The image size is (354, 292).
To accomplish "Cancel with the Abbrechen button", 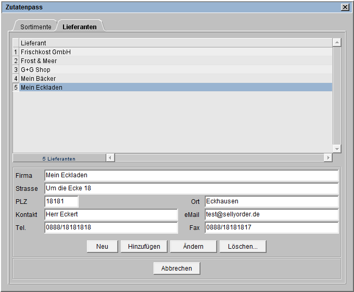I will 176,269.
